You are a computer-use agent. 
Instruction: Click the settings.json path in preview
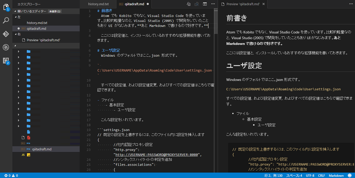[x=284, y=89]
